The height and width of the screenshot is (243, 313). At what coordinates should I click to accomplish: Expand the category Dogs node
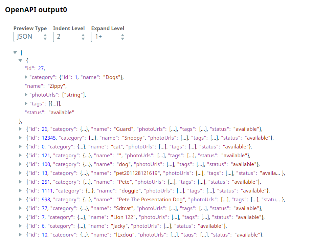26,77
